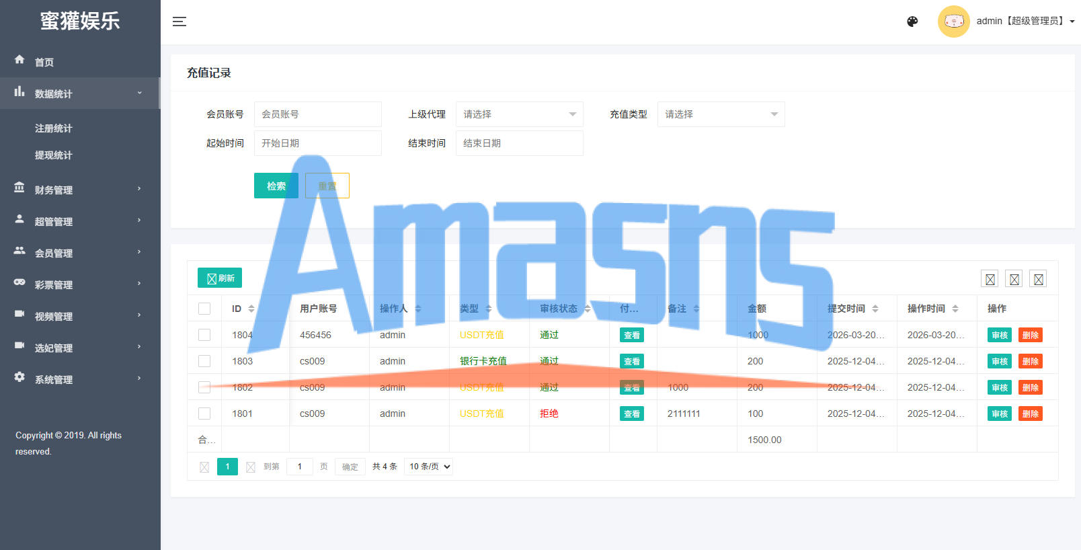Collapse the 数据统计 menu arrow
The height and width of the screenshot is (550, 1081).
pos(139,93)
